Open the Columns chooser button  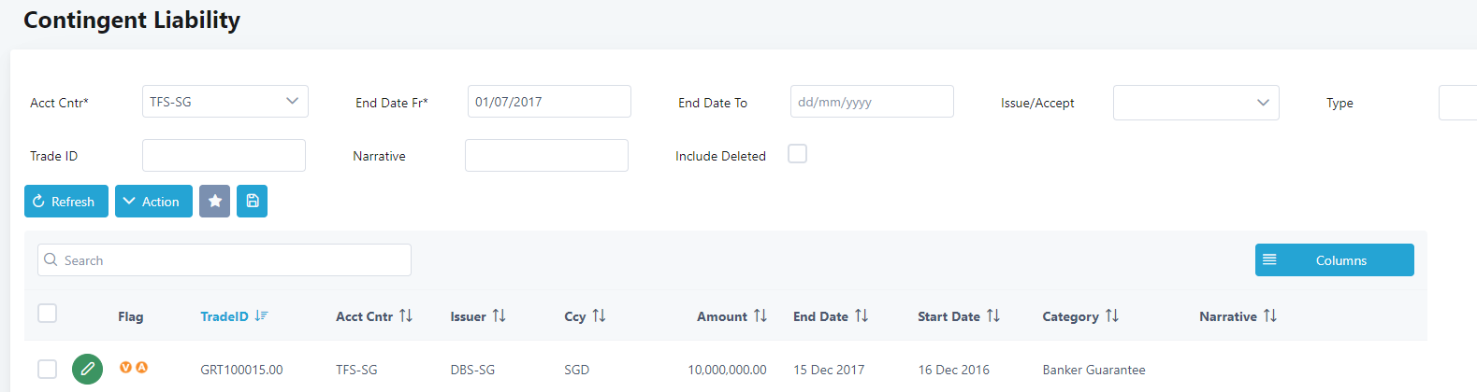pos(1334,260)
